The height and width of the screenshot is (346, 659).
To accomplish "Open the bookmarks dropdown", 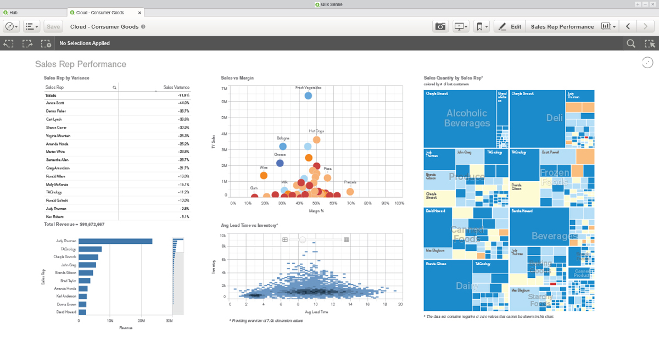I will point(482,26).
